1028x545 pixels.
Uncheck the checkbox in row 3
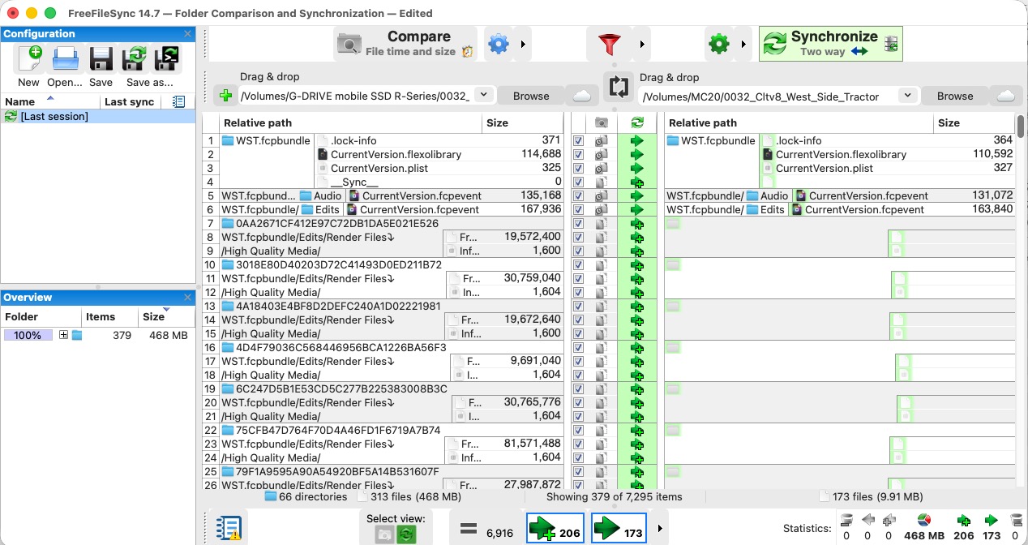click(578, 168)
